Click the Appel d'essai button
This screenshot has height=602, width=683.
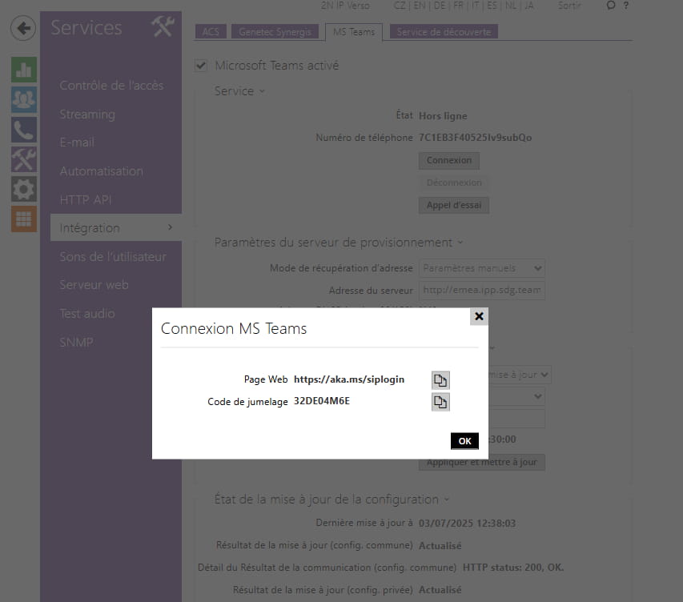click(454, 205)
